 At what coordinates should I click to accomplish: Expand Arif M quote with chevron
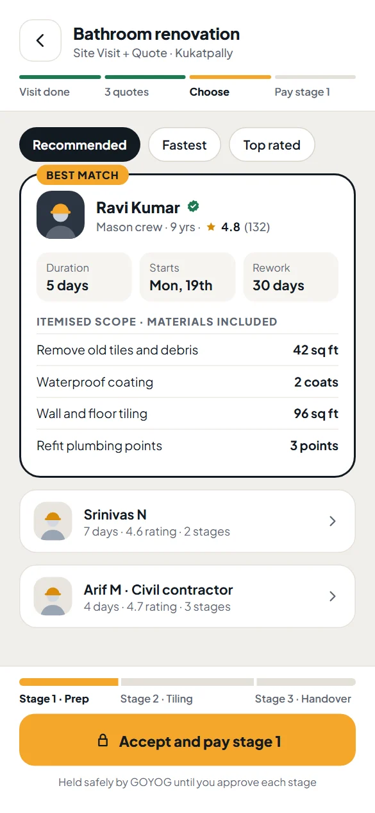(x=333, y=597)
